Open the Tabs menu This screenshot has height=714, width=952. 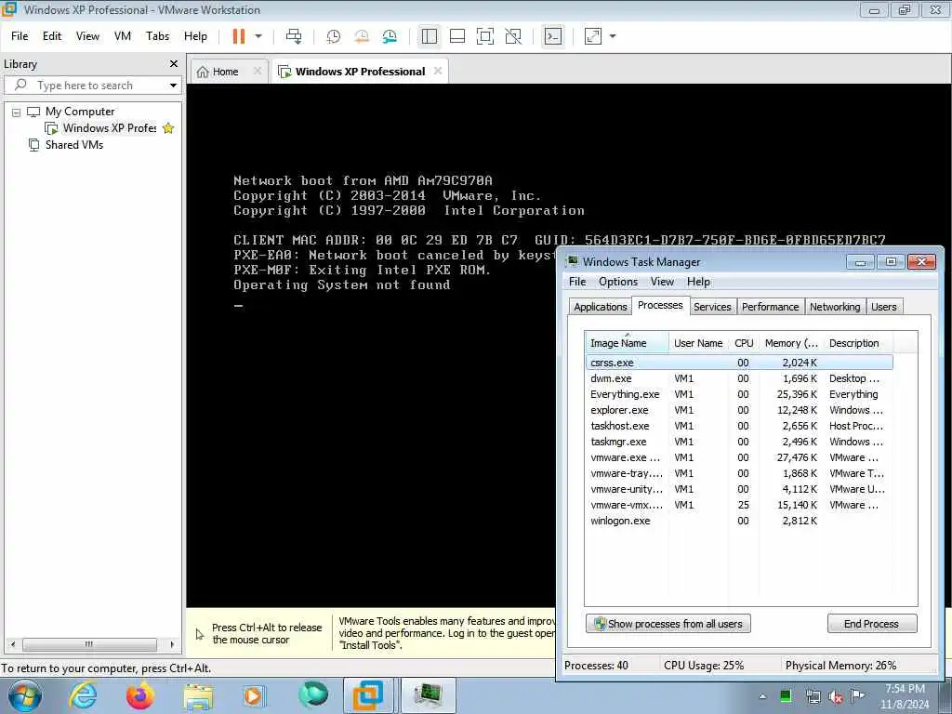(157, 36)
